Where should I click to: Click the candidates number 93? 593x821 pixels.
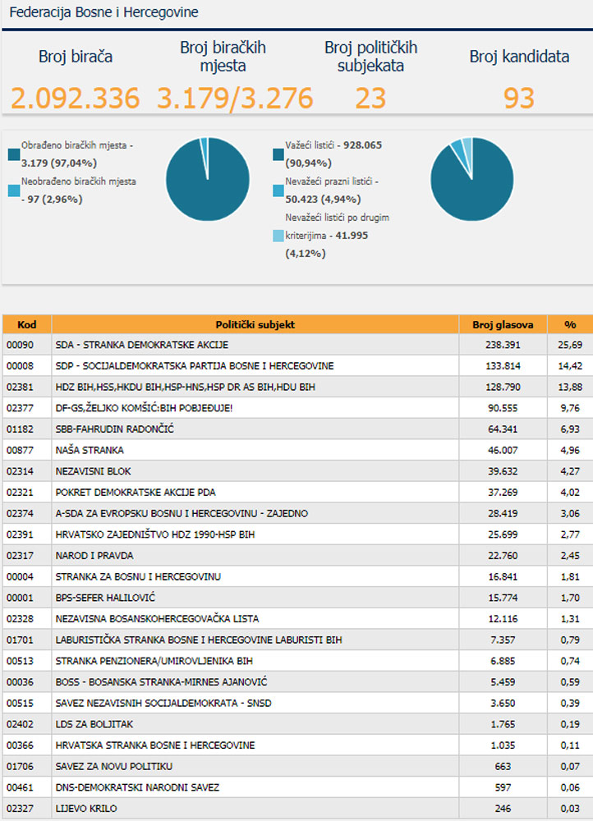(x=518, y=98)
